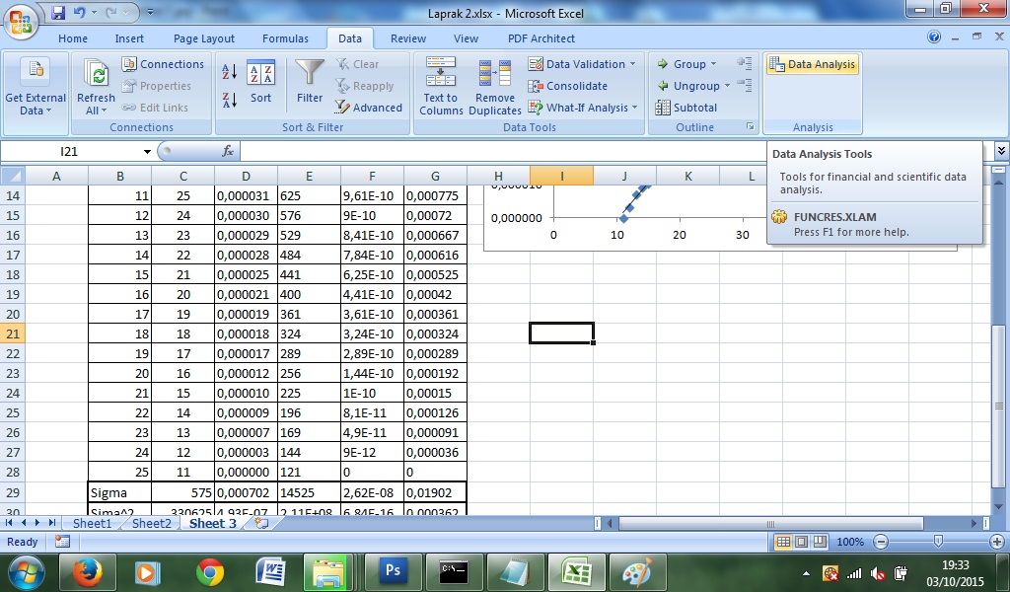Image resolution: width=1010 pixels, height=592 pixels.
Task: Open Text to Columns tool
Action: click(439, 85)
